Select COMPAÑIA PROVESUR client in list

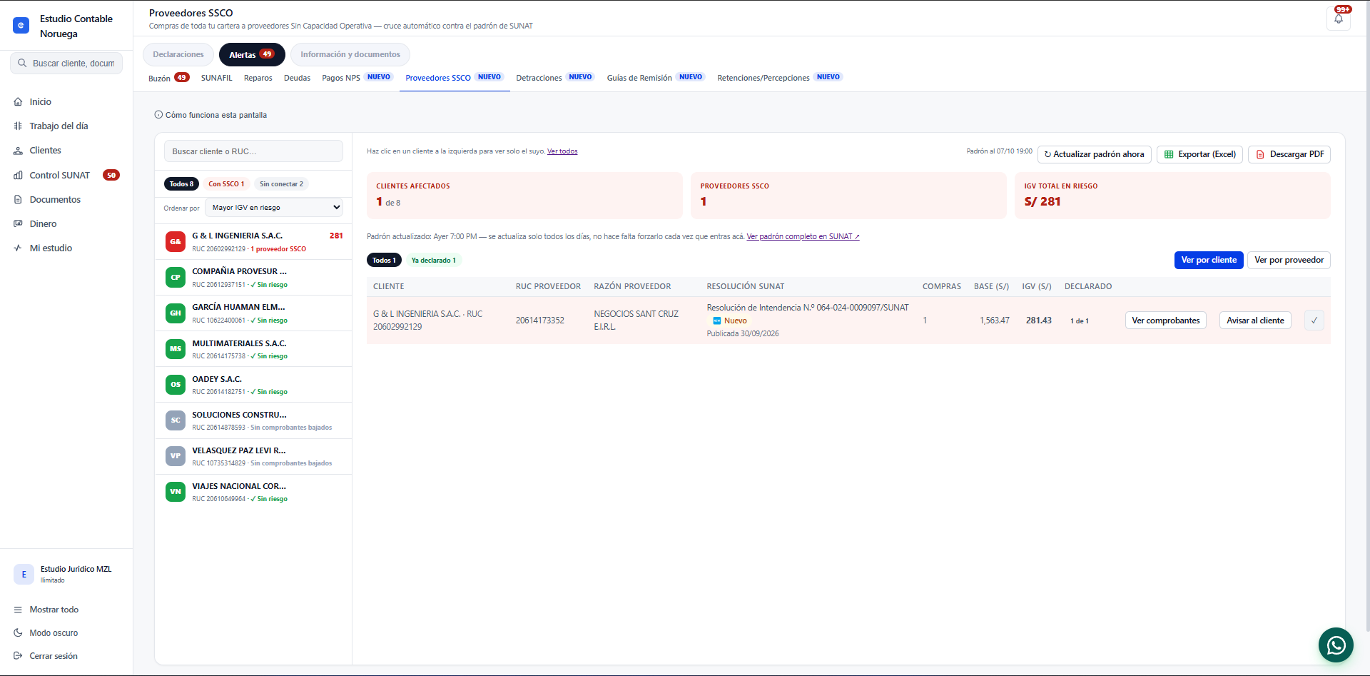coord(253,278)
